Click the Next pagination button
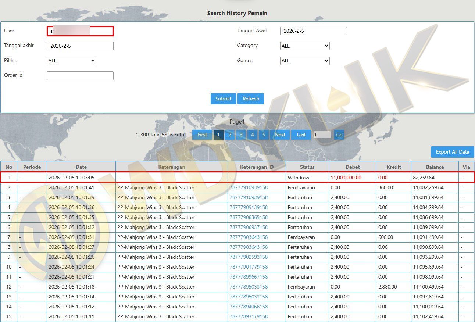 coord(280,135)
